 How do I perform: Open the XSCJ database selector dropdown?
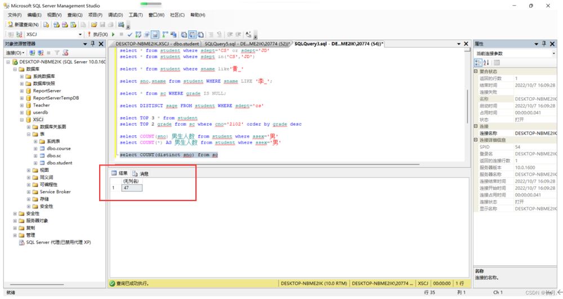pyautogui.click(x=80, y=34)
